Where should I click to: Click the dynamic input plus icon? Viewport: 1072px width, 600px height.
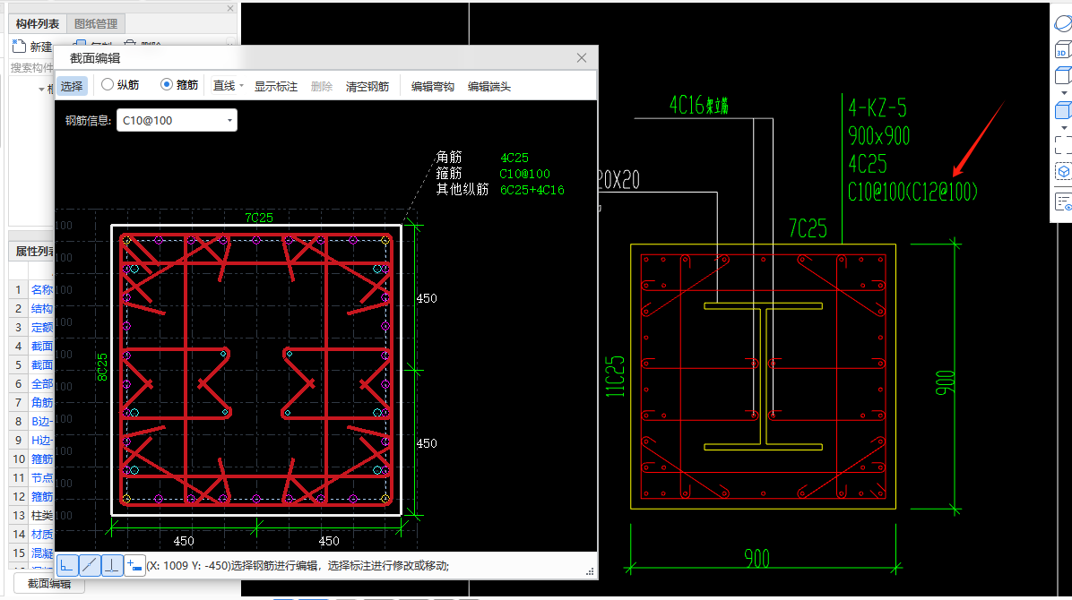134,565
